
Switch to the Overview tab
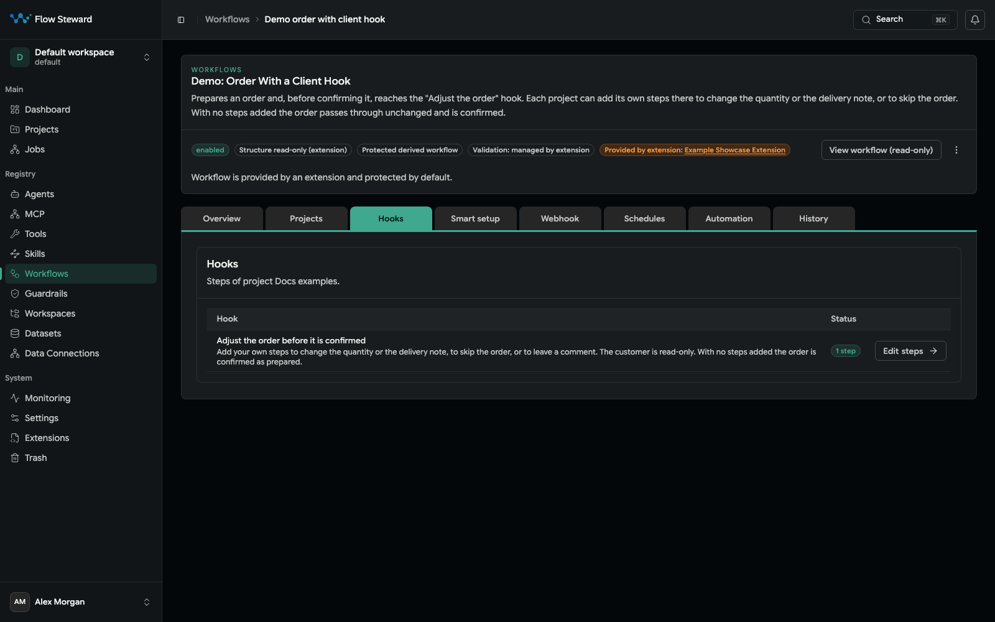(221, 218)
